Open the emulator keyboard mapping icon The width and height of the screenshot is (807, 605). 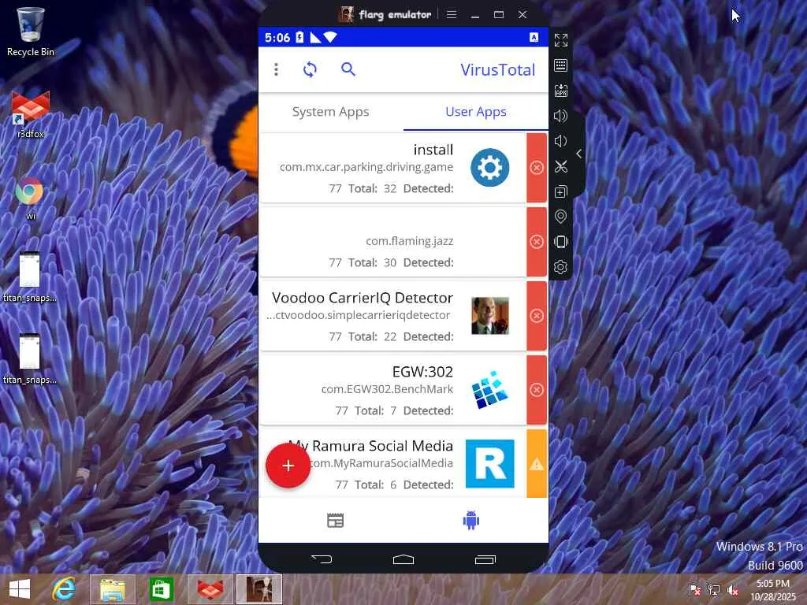(x=561, y=65)
